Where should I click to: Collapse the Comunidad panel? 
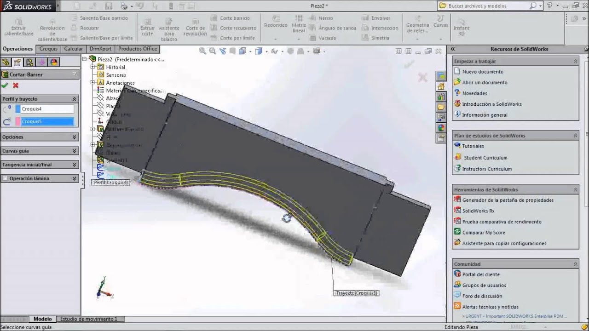point(575,264)
